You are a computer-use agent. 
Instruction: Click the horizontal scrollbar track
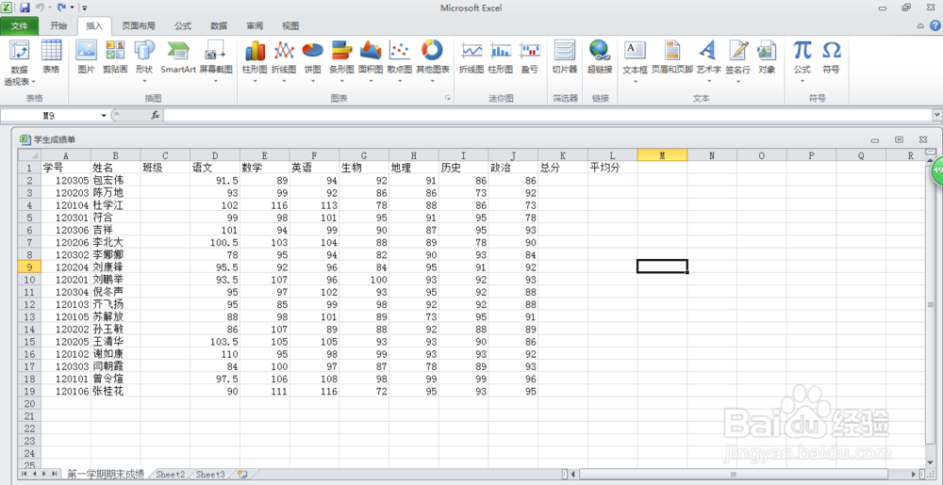click(734, 475)
